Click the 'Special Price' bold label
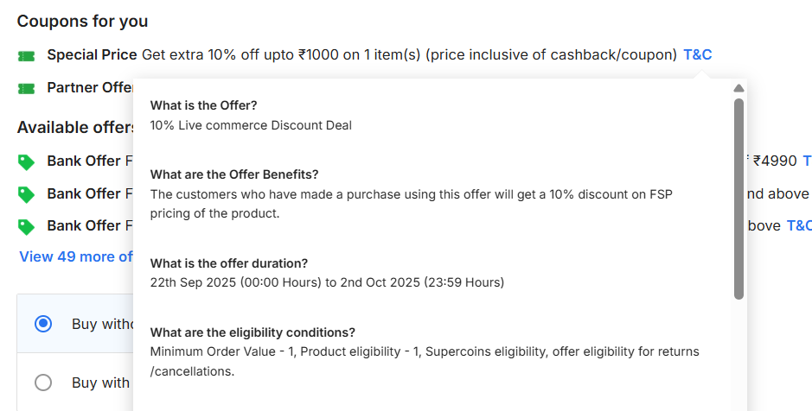The width and height of the screenshot is (812, 411). [92, 55]
